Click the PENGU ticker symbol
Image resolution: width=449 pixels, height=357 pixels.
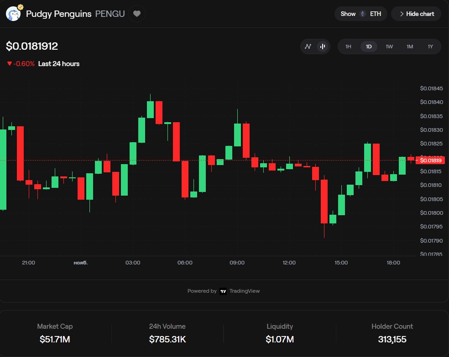(110, 14)
